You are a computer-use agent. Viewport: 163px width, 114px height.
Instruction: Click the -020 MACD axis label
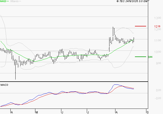tap(158, 98)
